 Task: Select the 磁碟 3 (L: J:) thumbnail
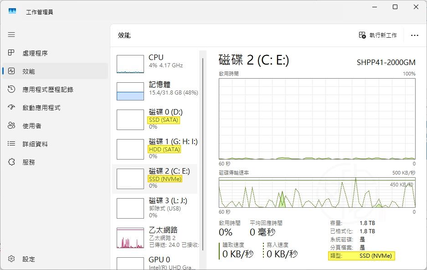[130, 208]
